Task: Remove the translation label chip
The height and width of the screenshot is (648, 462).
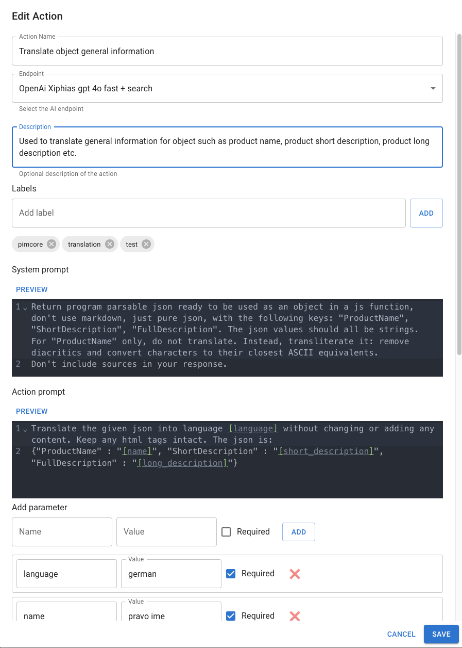Action: pos(109,244)
